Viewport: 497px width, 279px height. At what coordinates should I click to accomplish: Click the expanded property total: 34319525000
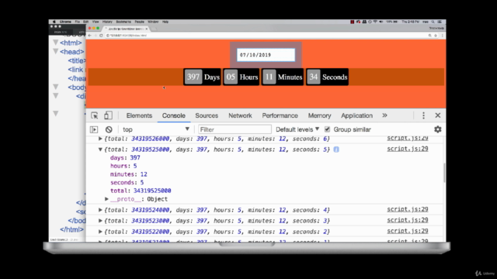(141, 191)
